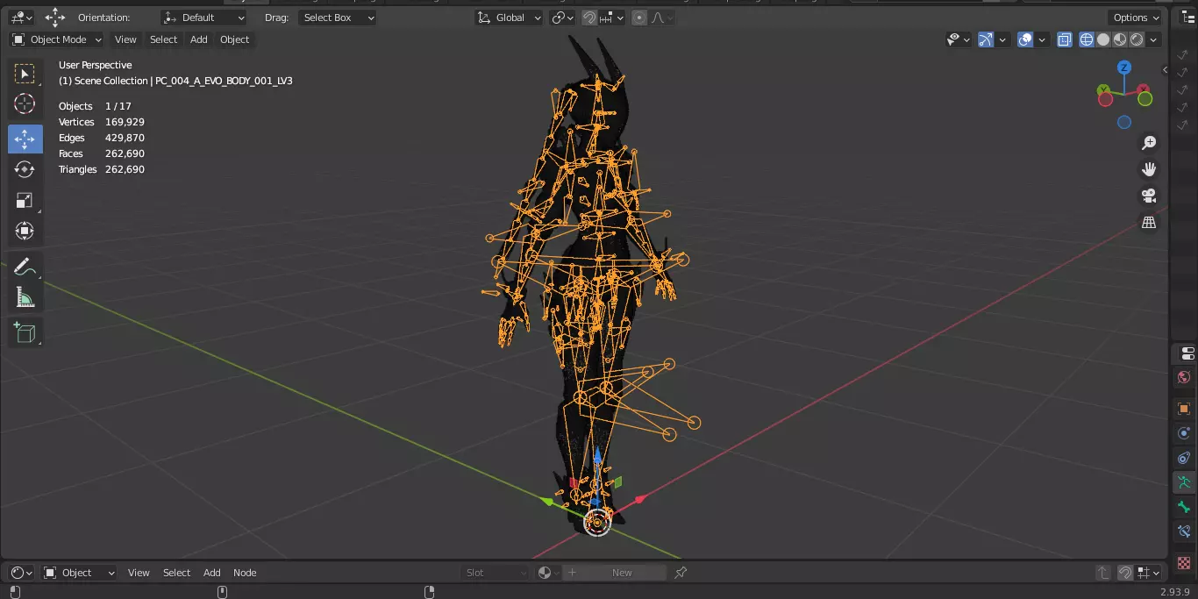Screen dimensions: 1198x599
Task: Activate the Transform tool
Action: point(25,231)
